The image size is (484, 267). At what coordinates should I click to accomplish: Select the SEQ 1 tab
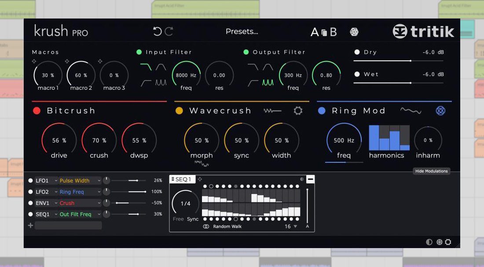[182, 179]
